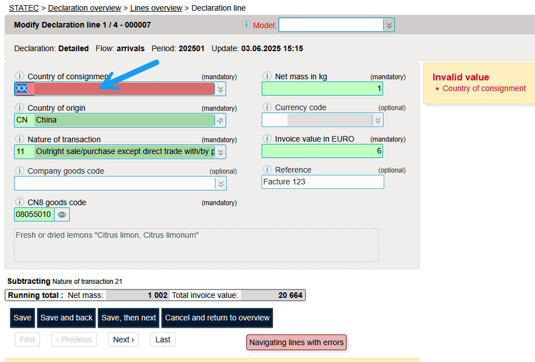Click info icon beside Country of origin

[19, 108]
